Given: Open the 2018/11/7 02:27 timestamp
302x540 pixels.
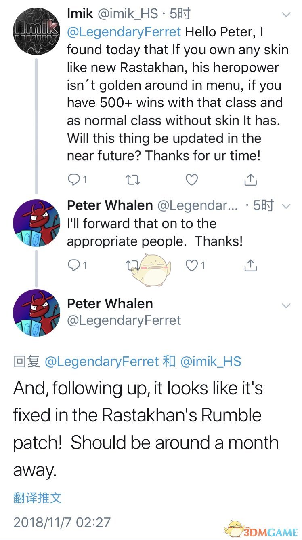Looking at the screenshot, I should click(62, 522).
